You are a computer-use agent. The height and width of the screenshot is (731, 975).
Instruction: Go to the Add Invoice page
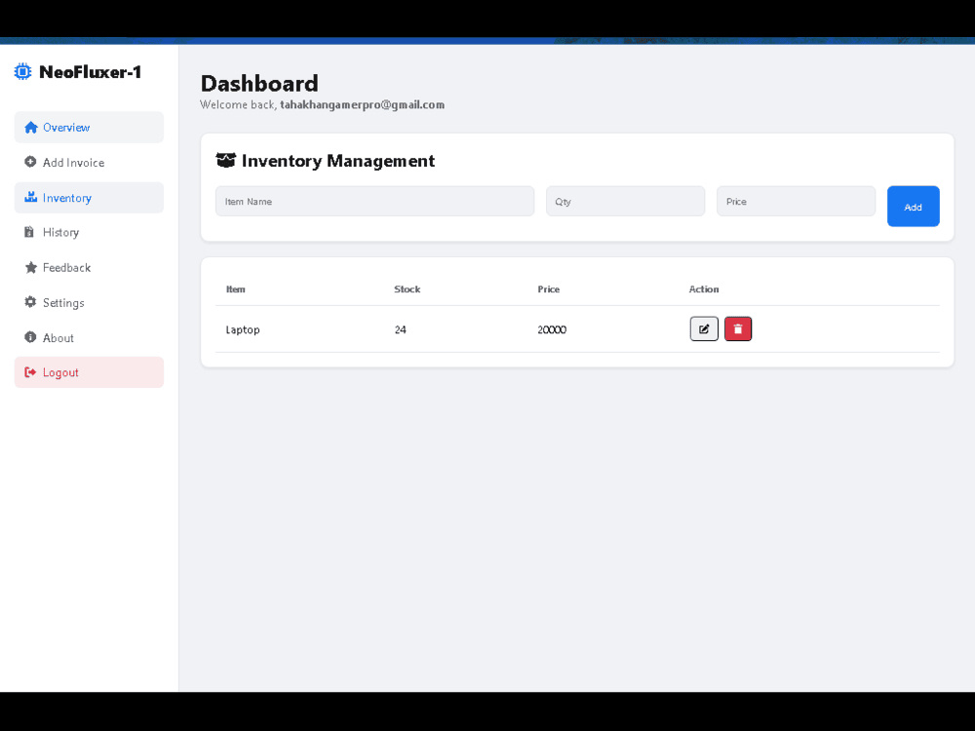[89, 162]
